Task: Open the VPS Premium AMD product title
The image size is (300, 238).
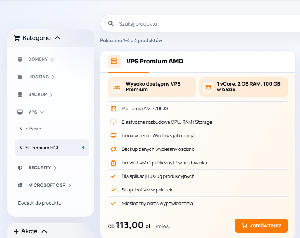Action: (155, 61)
